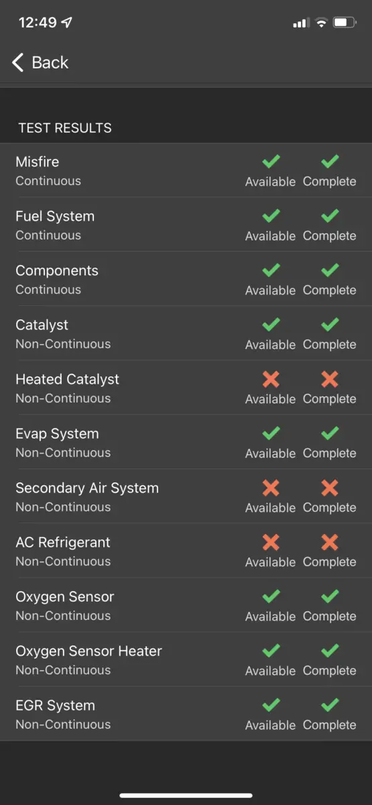Click the Secondary Air System Complete red X

click(x=330, y=488)
